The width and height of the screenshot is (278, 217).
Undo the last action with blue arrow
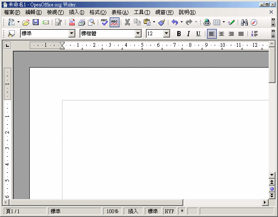[x=175, y=23]
